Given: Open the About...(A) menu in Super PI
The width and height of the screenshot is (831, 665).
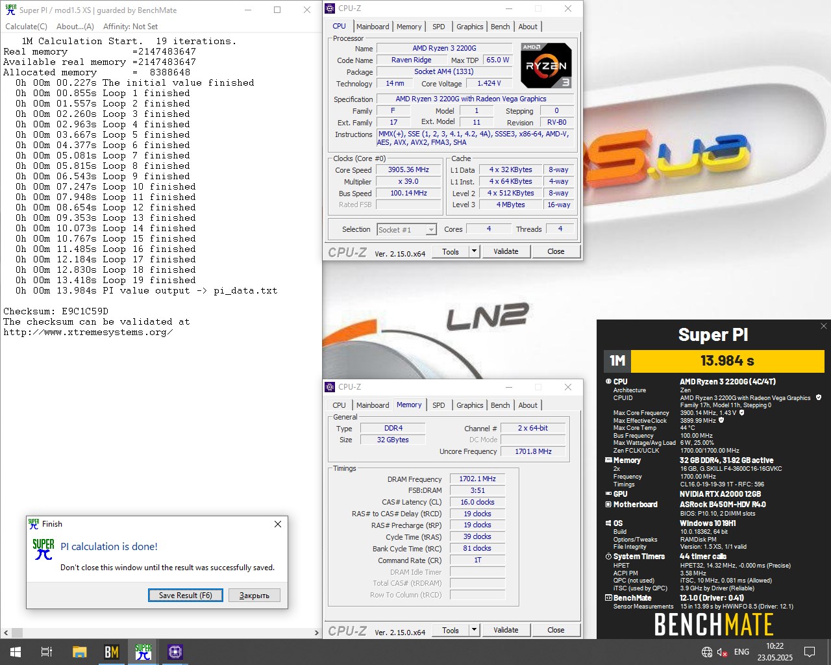Looking at the screenshot, I should pyautogui.click(x=75, y=27).
